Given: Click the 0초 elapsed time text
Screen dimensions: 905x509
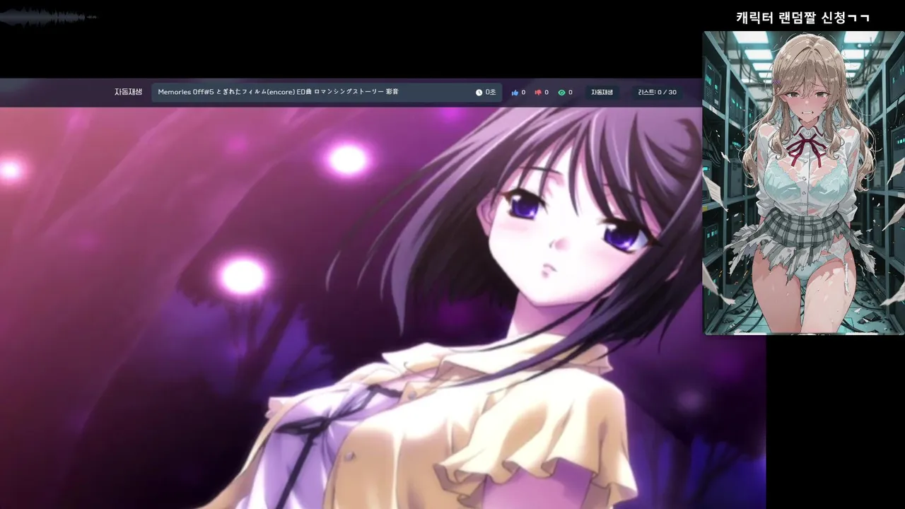Looking at the screenshot, I should pos(491,93).
